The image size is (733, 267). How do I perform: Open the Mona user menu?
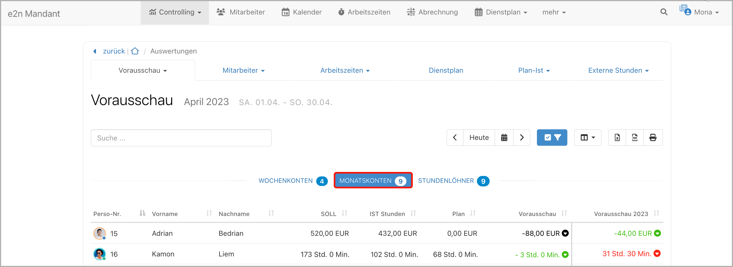click(x=703, y=12)
